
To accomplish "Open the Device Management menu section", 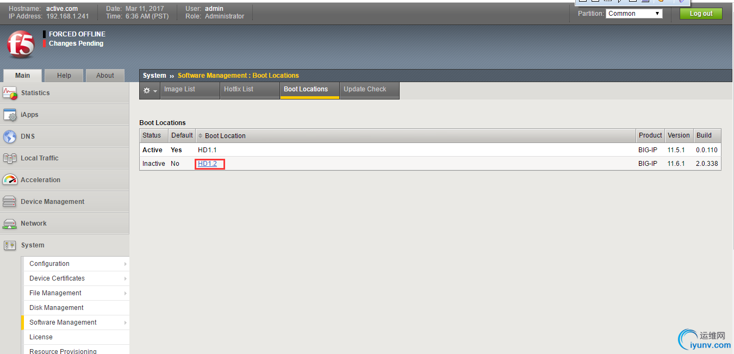I will [65, 202].
